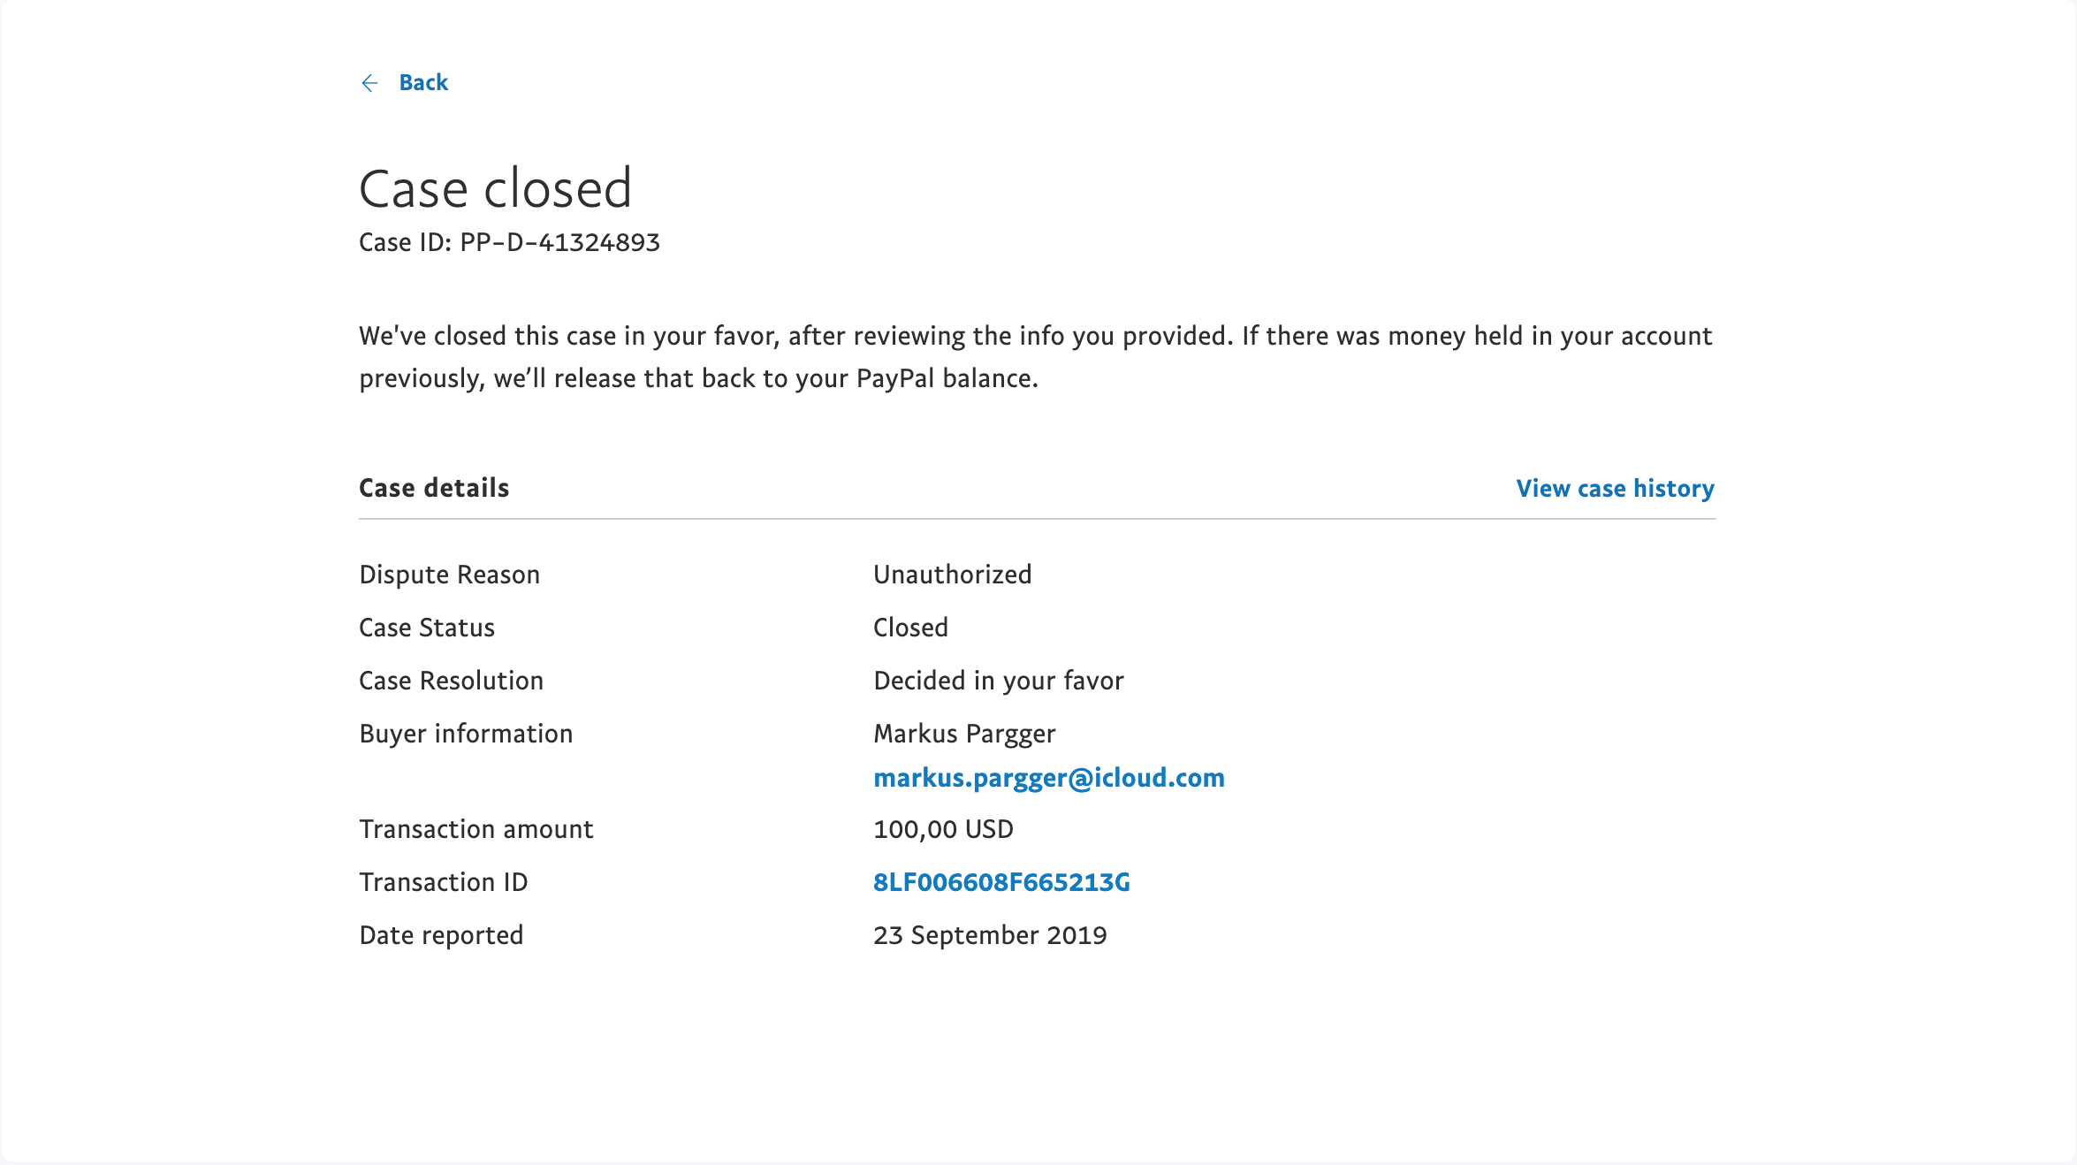The width and height of the screenshot is (2077, 1165).
Task: Open transaction ID 8LF006608F665213G
Action: click(x=1001, y=882)
